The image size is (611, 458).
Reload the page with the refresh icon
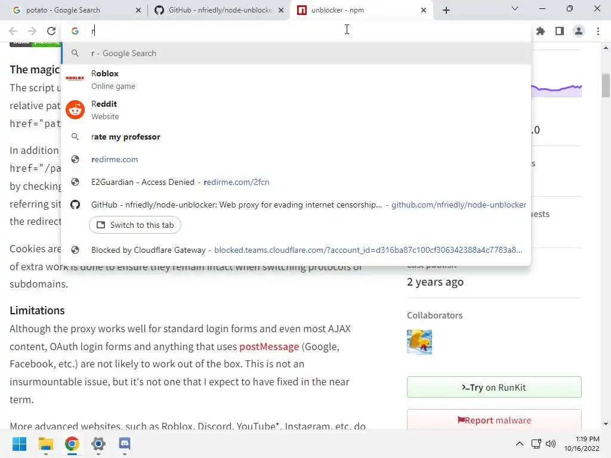point(51,31)
